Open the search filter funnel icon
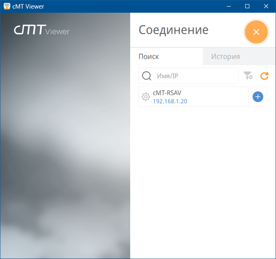 point(248,75)
